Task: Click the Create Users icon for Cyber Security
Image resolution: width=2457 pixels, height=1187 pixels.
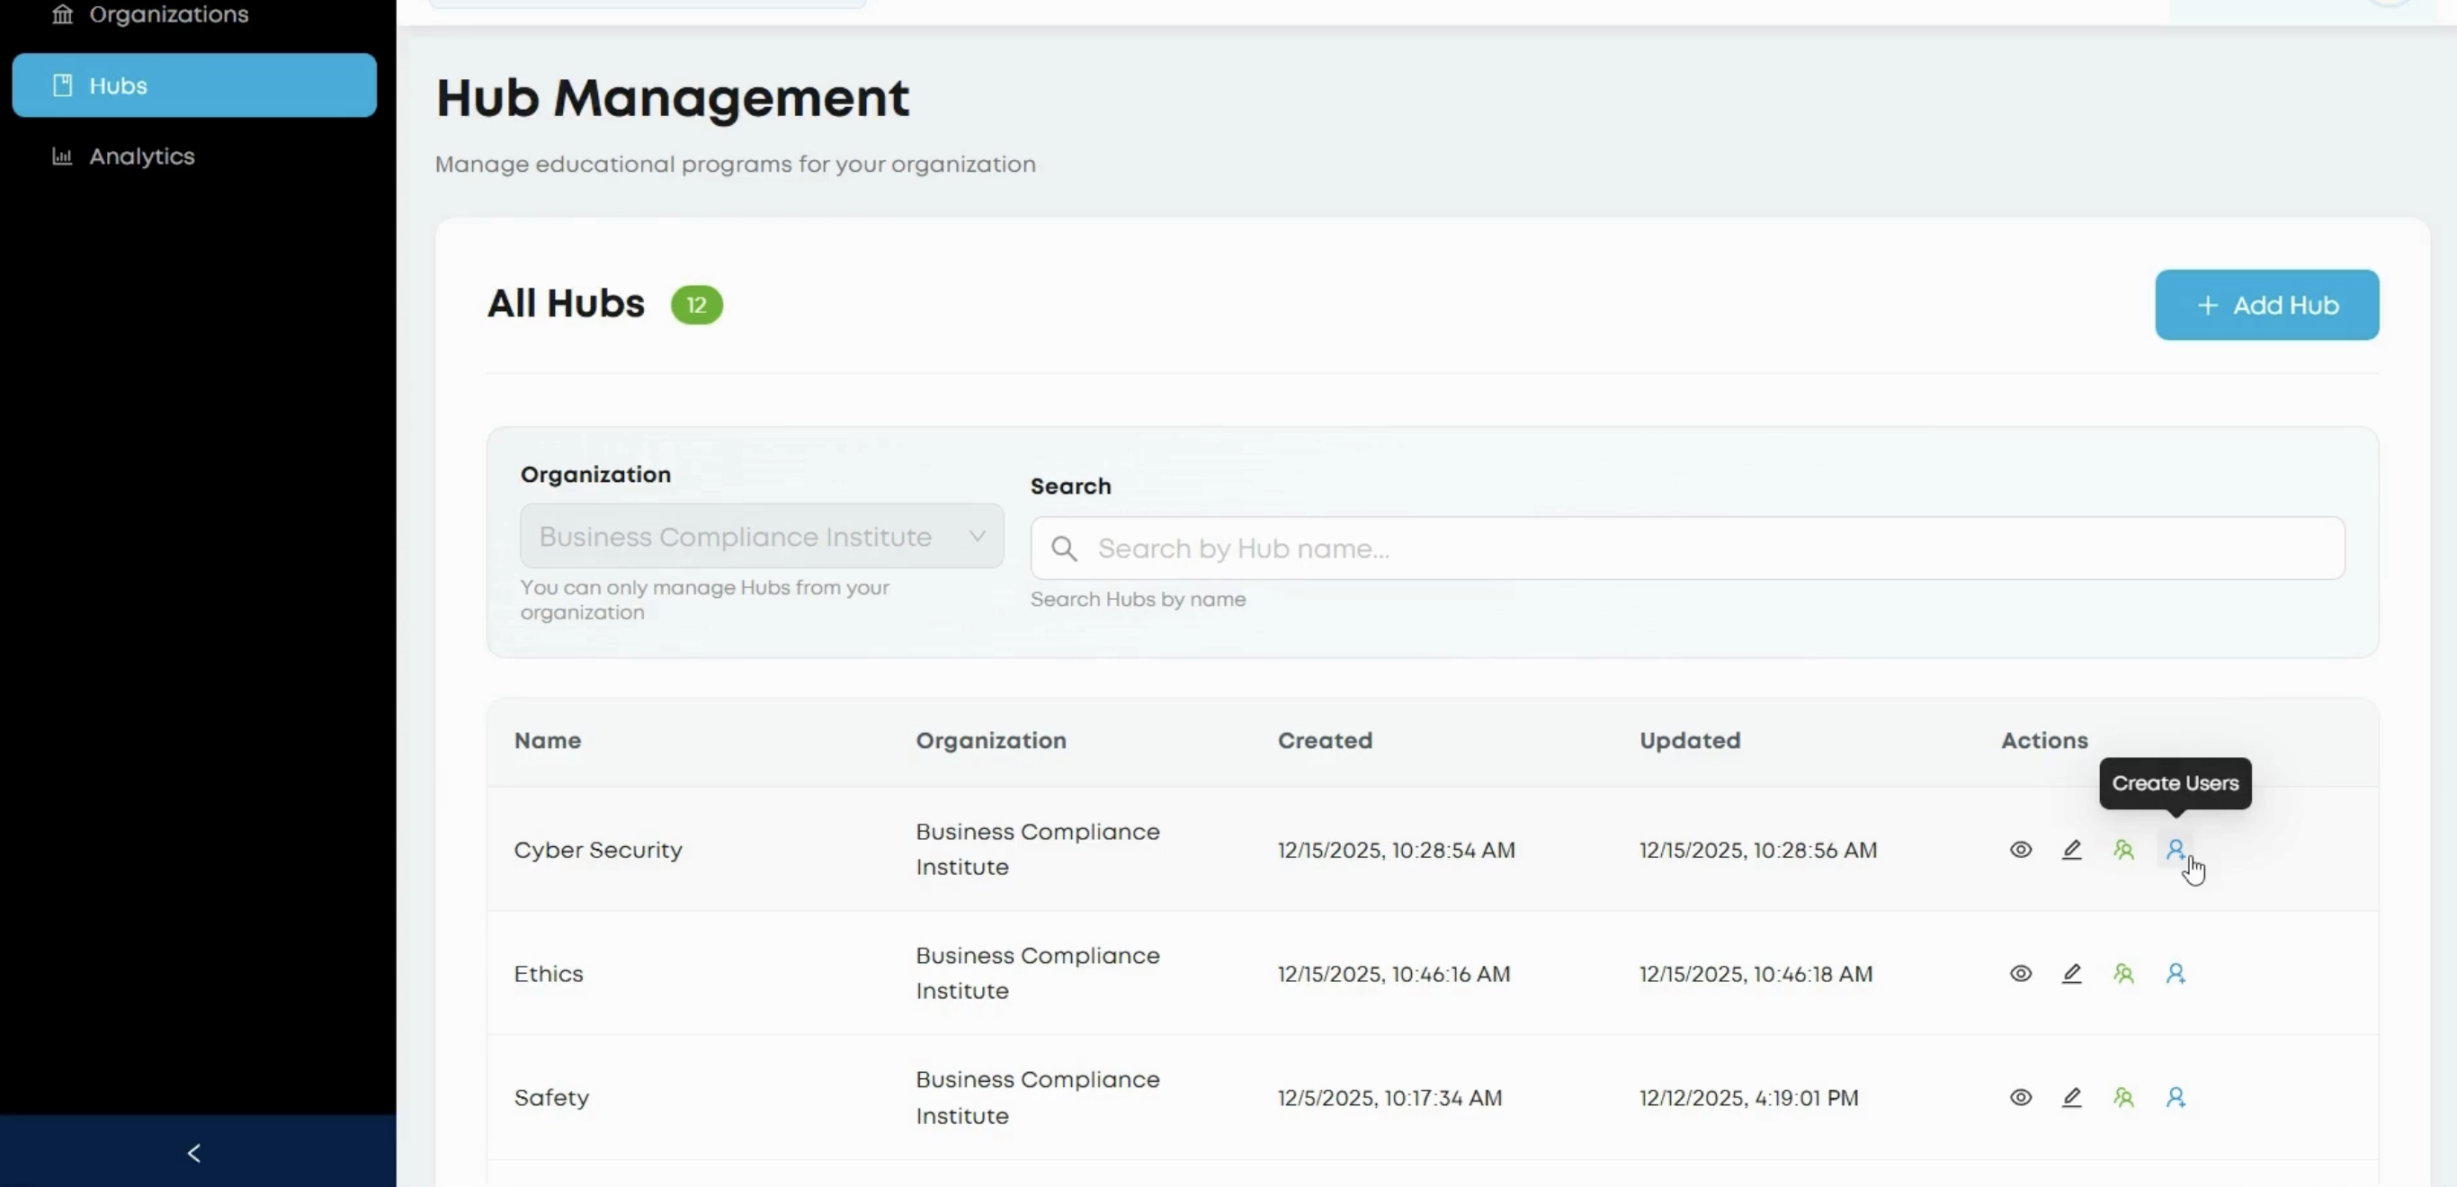Action: pos(2176,850)
